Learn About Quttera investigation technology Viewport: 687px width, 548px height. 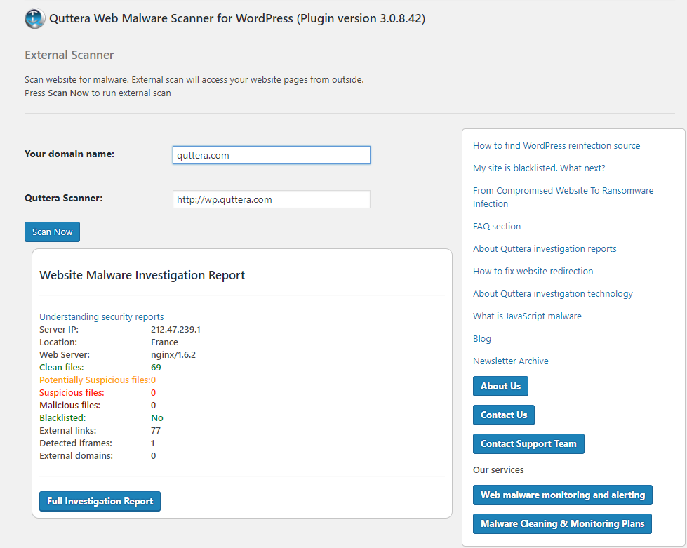pyautogui.click(x=552, y=293)
